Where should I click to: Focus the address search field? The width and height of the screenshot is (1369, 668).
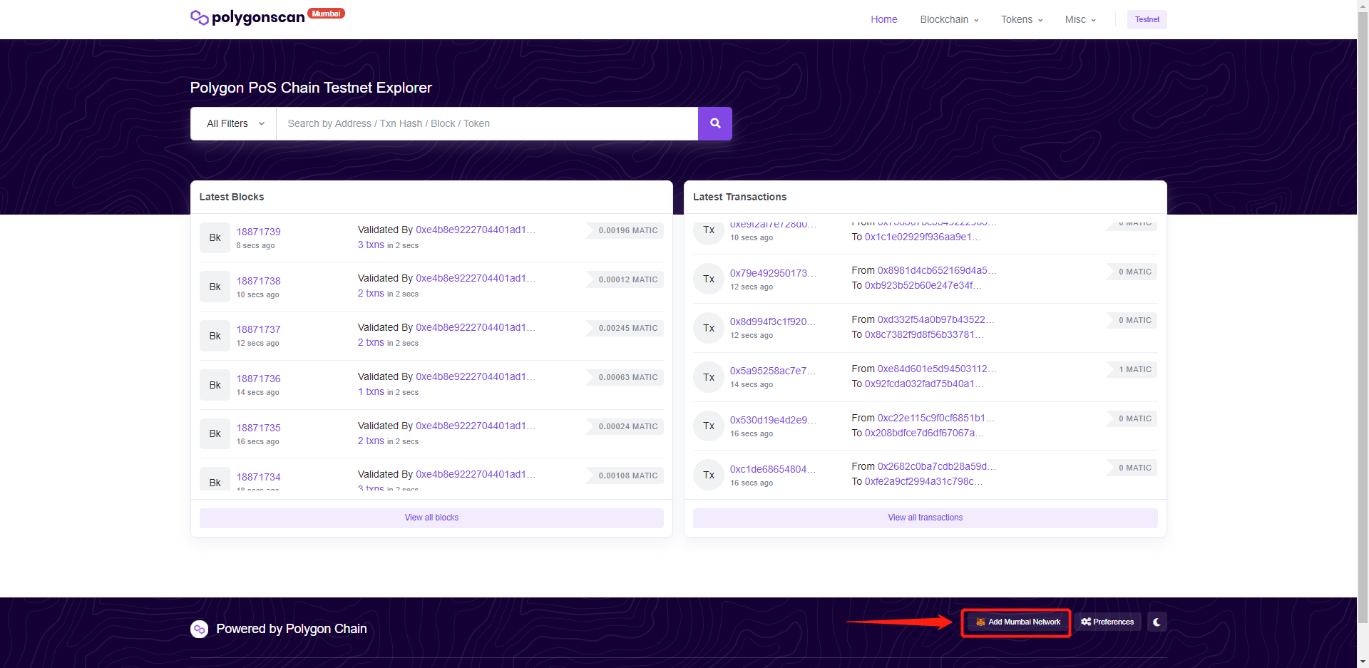point(487,123)
